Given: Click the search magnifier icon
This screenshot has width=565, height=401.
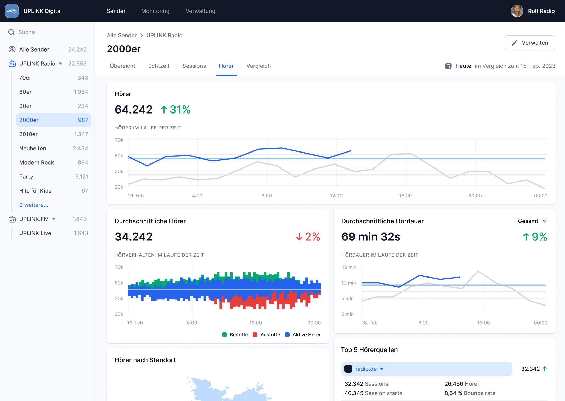Looking at the screenshot, I should point(11,32).
